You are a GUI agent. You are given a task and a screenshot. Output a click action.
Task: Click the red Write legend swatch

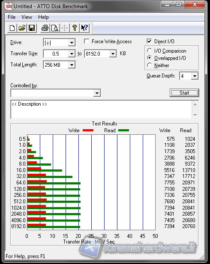coord(88,131)
